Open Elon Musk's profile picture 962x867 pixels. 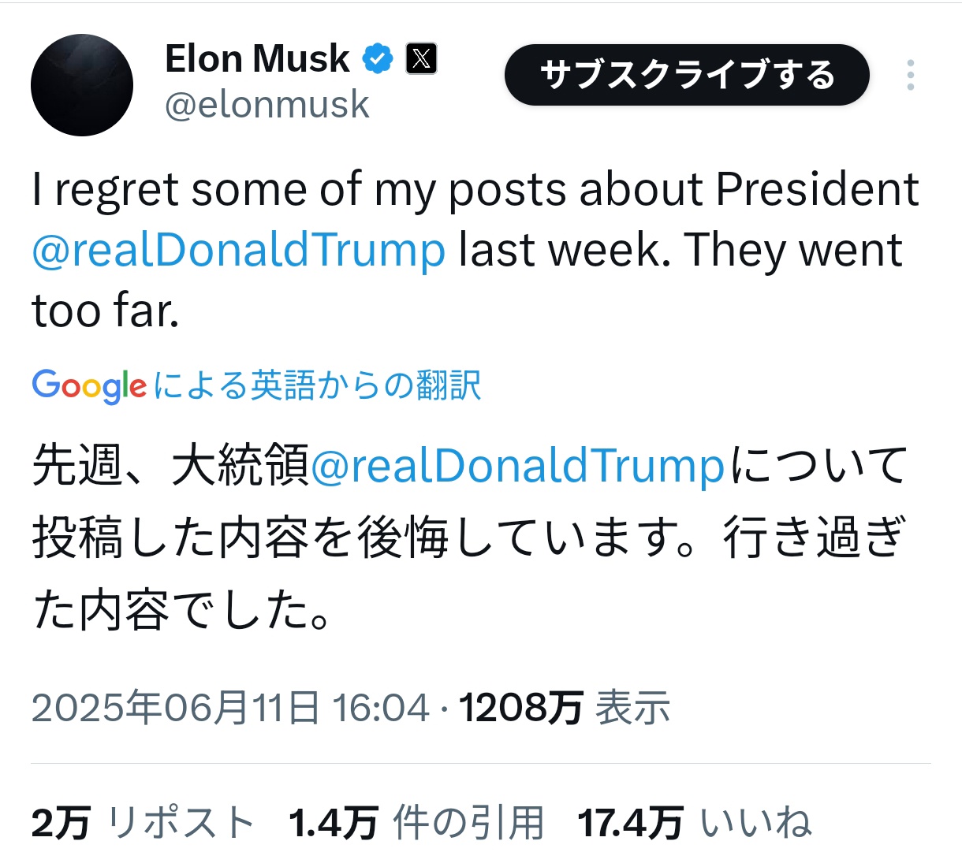coord(82,85)
